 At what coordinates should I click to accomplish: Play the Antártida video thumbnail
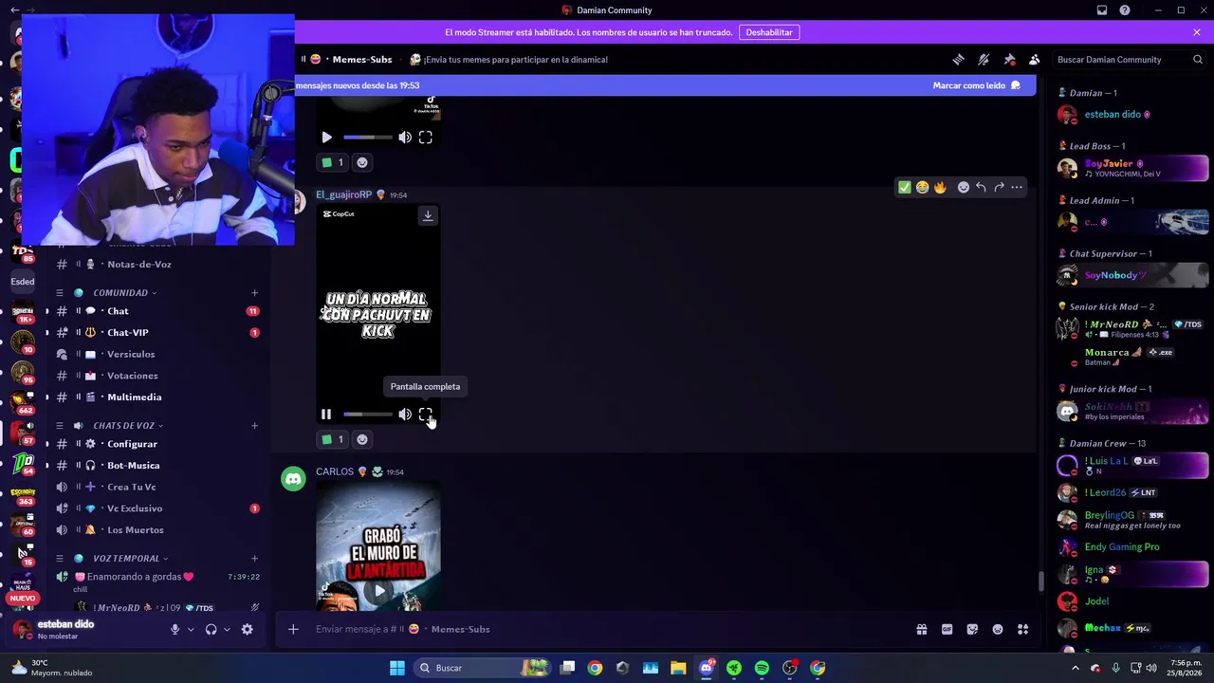[379, 591]
